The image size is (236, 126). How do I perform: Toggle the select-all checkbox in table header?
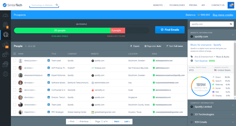click(14, 54)
